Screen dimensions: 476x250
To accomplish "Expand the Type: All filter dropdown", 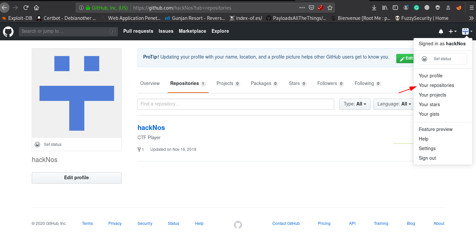I will pyautogui.click(x=355, y=104).
